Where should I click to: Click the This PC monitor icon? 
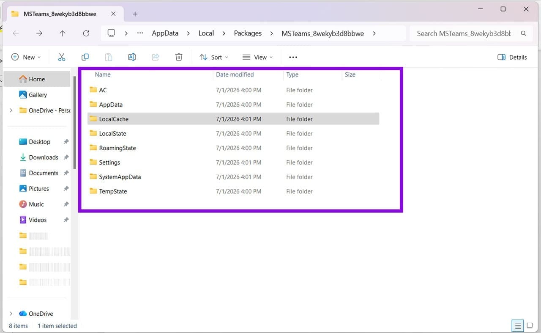(x=111, y=33)
